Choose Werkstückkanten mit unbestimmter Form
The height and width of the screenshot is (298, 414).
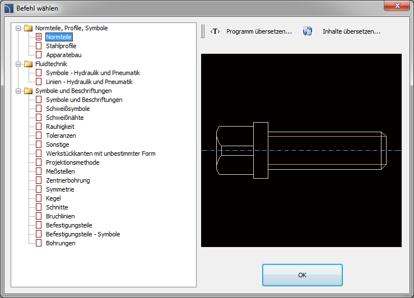pyautogui.click(x=100, y=153)
